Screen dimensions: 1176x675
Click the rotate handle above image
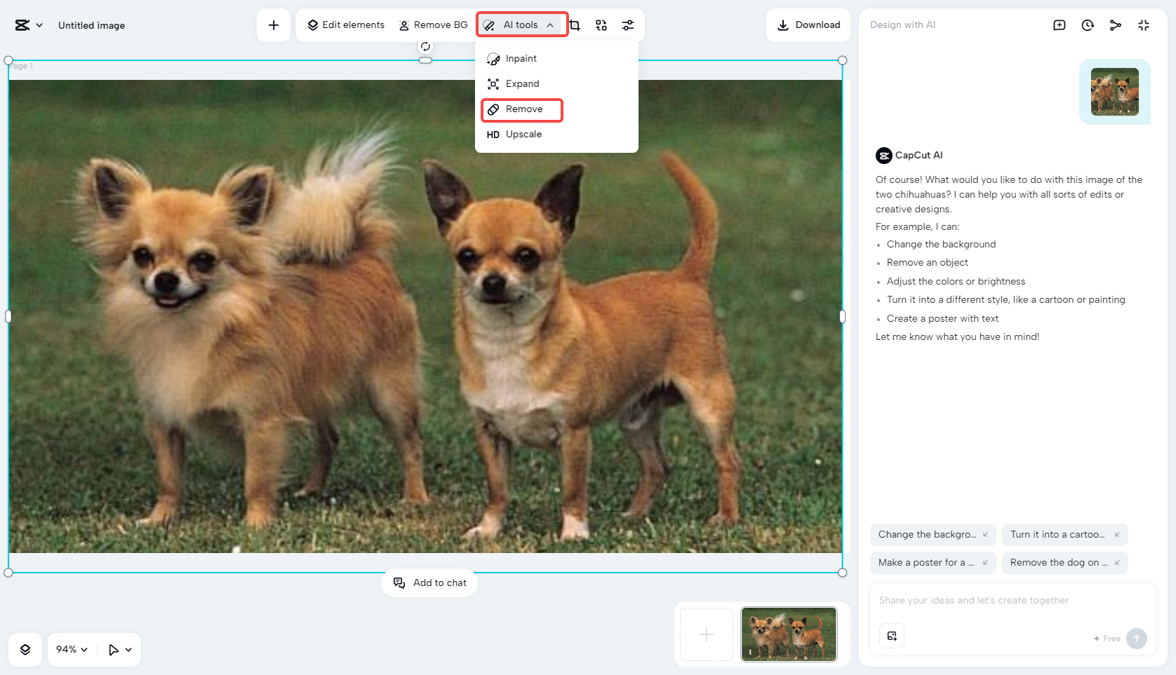tap(425, 46)
